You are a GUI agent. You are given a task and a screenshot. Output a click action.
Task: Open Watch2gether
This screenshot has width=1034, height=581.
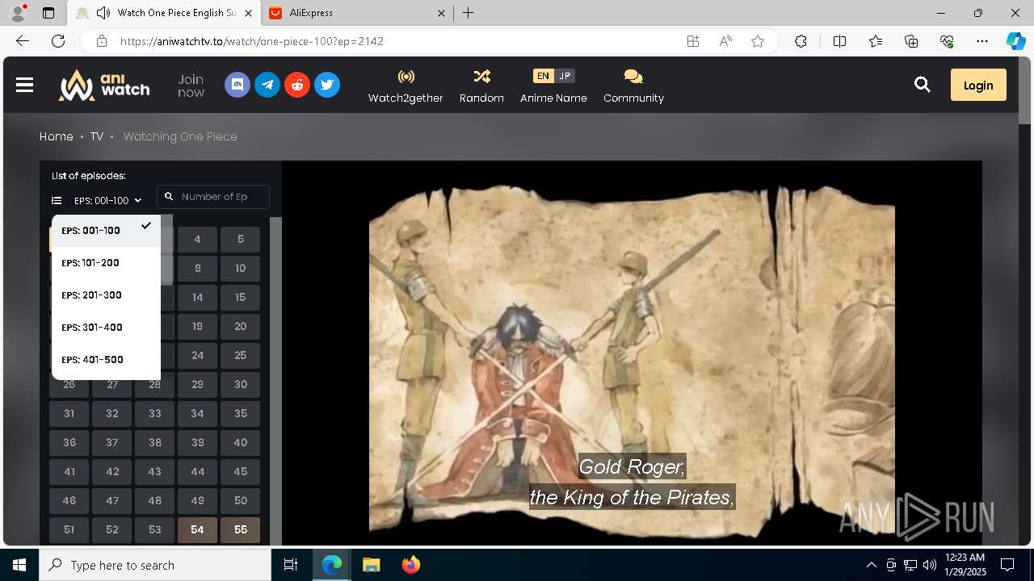[406, 86]
